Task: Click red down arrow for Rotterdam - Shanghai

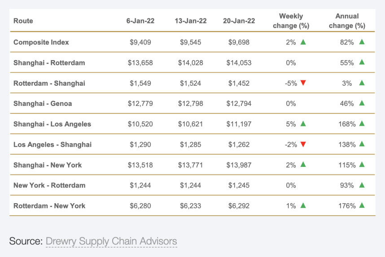Action: click(x=303, y=83)
